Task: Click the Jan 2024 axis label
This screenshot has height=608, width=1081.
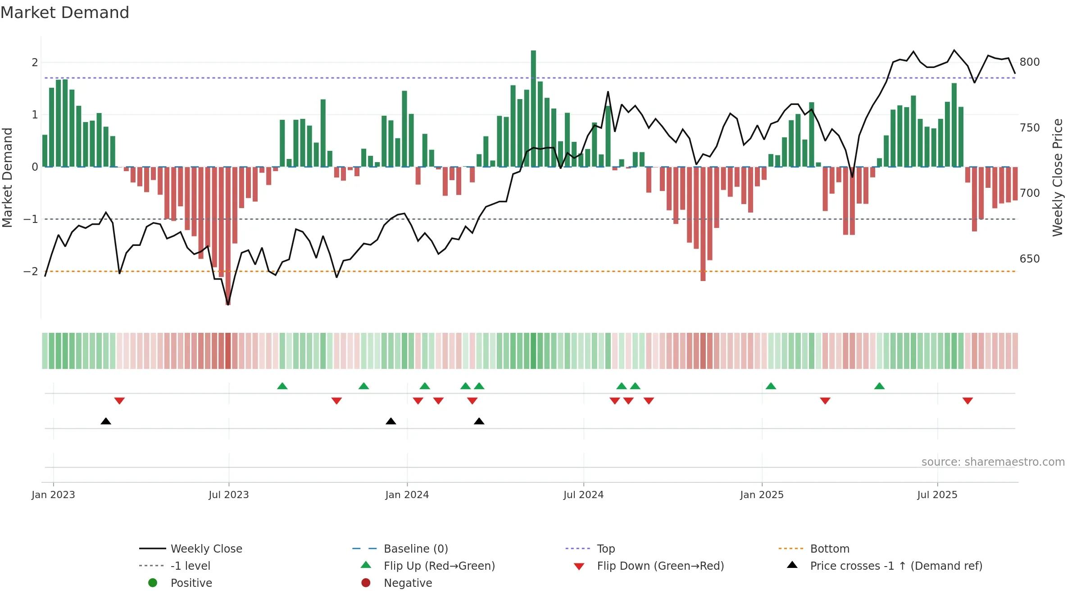Action: click(x=407, y=495)
